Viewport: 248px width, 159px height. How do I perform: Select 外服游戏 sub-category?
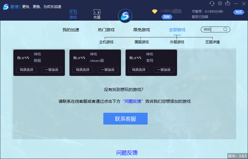coord(177,42)
